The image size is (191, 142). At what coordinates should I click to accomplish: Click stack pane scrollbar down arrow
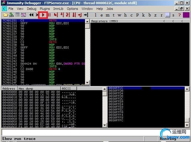pos(187,125)
